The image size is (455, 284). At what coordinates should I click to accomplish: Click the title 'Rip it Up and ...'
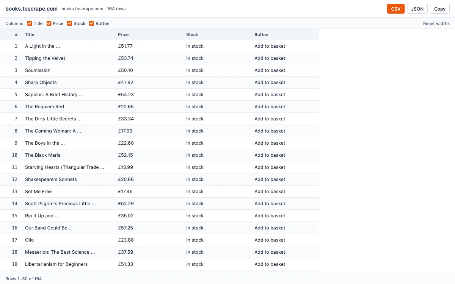pos(42,216)
